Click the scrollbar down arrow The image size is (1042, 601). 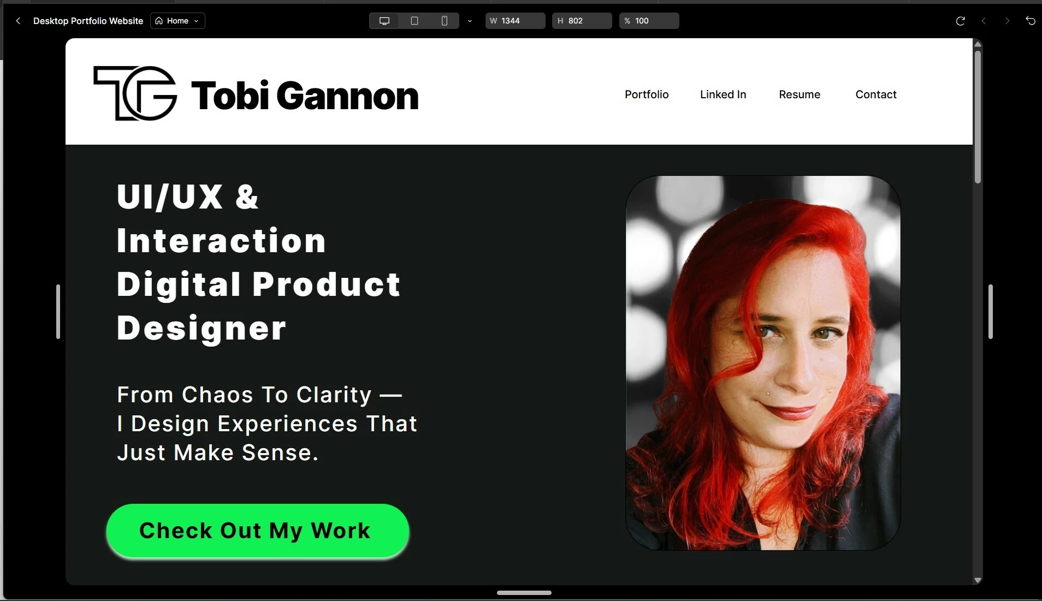pyautogui.click(x=978, y=580)
